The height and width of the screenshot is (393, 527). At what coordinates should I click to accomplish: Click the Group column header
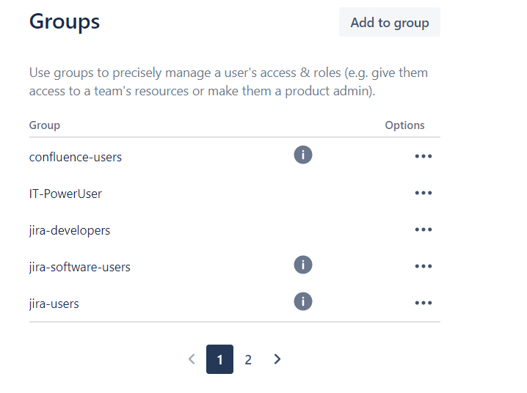[45, 125]
